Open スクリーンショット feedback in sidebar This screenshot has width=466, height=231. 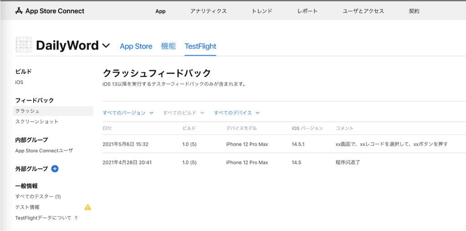tap(37, 122)
